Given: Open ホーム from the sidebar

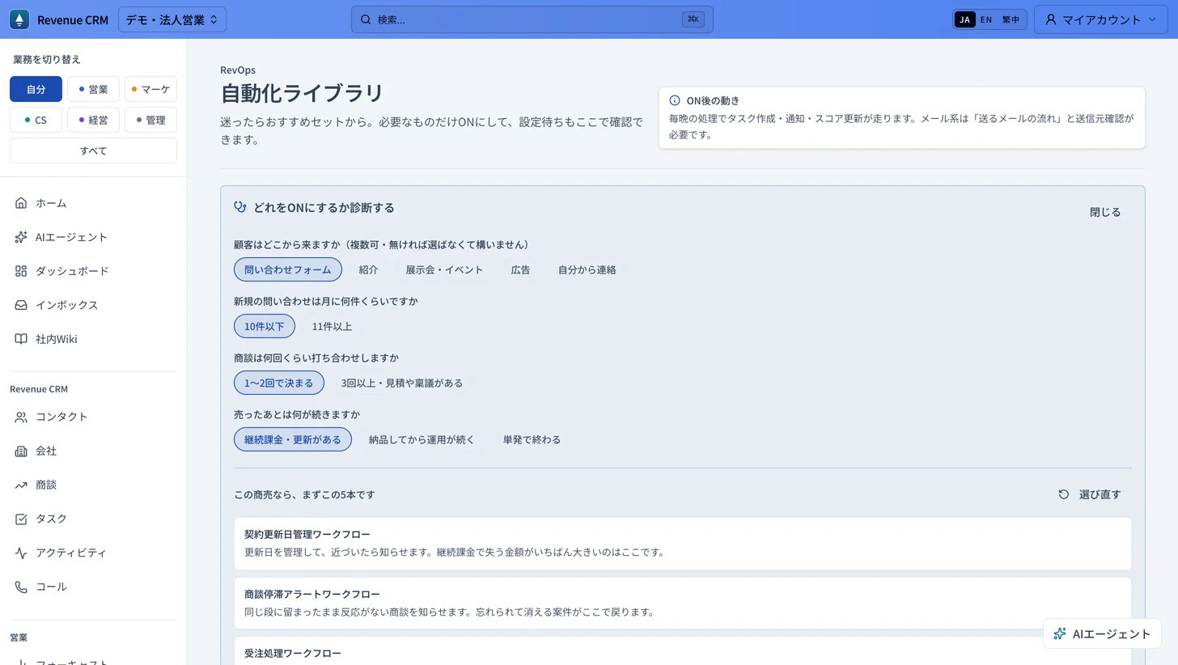Looking at the screenshot, I should click(x=93, y=203).
